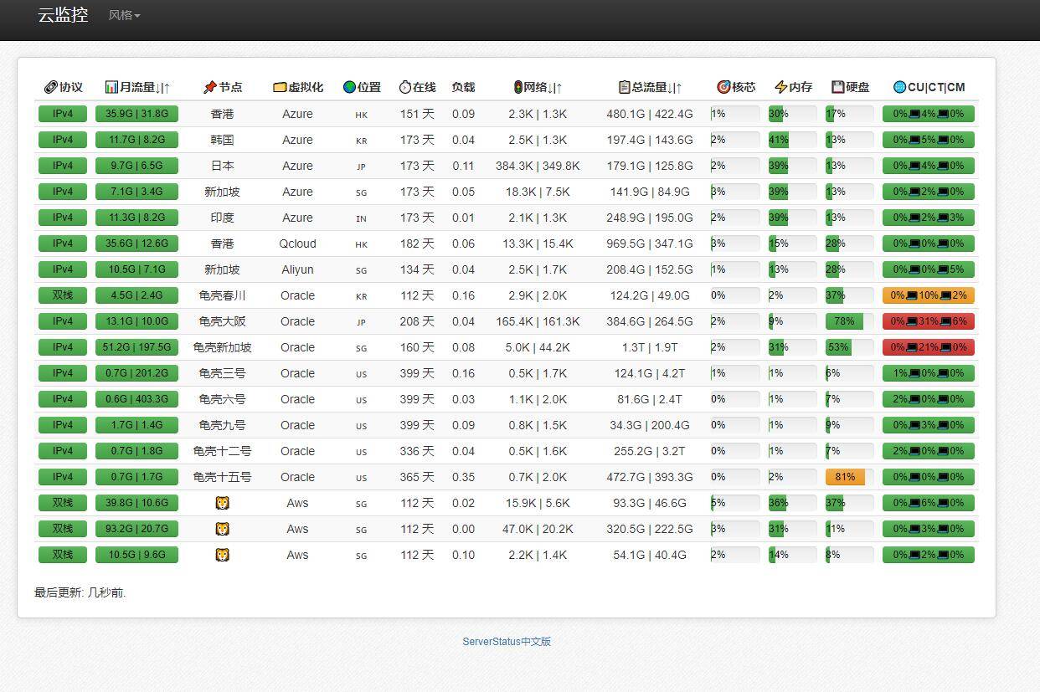This screenshot has width=1040, height=692.
Task: Click the folder icon beside 虚拟化 header
Action: tap(280, 87)
